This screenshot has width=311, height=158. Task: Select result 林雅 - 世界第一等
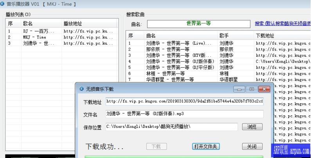(219, 74)
